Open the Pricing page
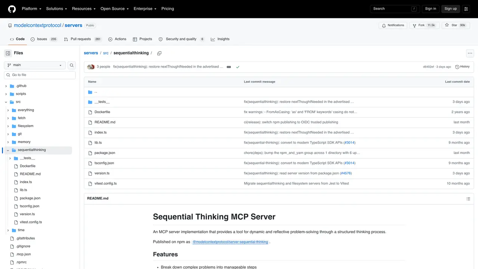Viewport: 478px width, 269px height. (x=168, y=9)
